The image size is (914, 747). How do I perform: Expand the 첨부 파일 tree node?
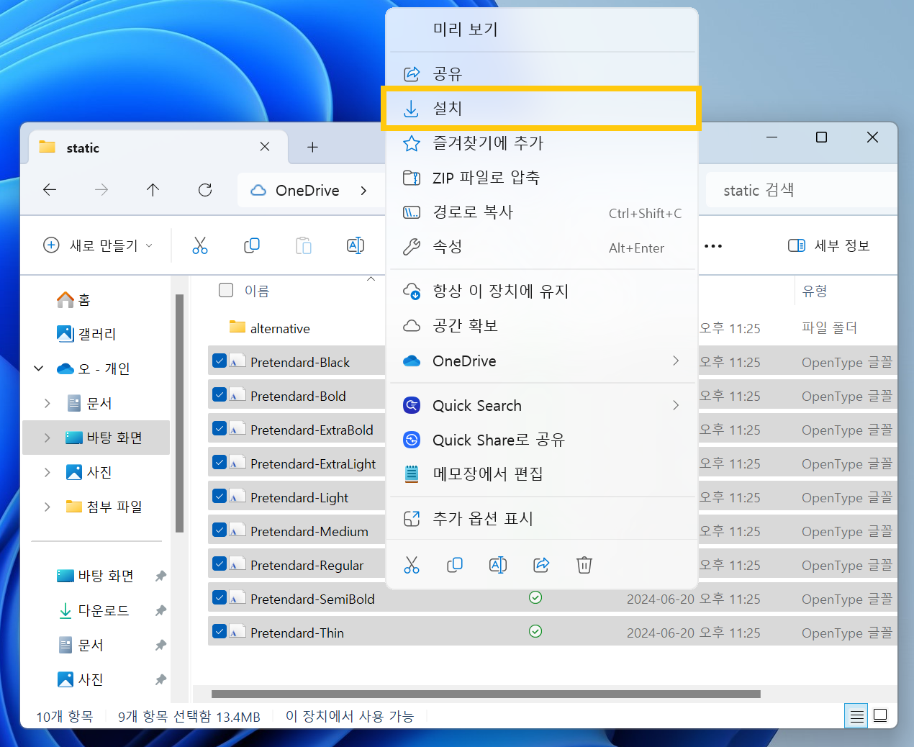coord(47,507)
